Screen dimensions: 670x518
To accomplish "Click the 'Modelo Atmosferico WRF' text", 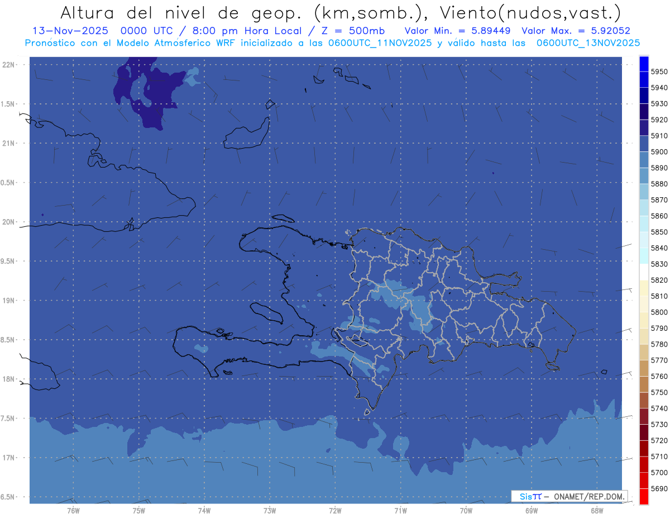I will [x=175, y=42].
